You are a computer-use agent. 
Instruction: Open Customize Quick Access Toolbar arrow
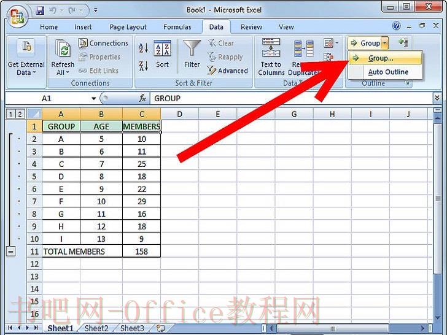[x=96, y=10]
